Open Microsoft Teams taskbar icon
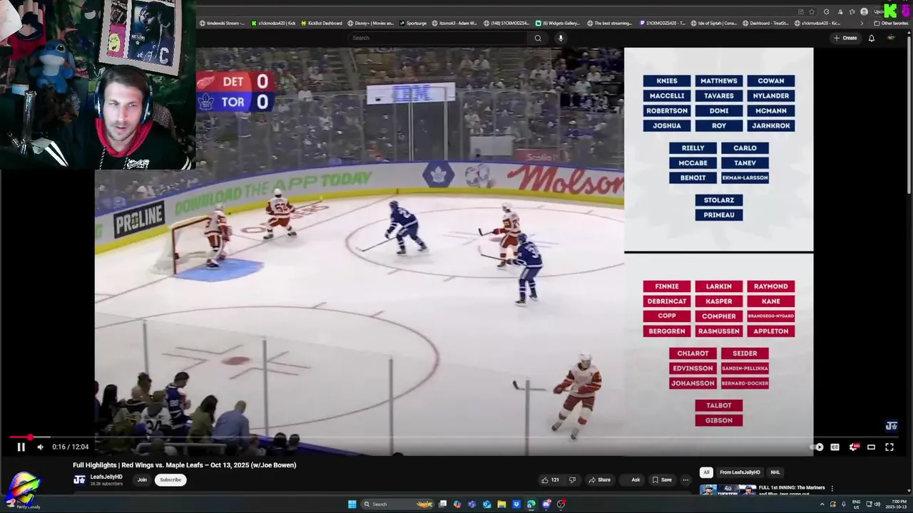Viewport: 913px width, 513px height. [472, 504]
